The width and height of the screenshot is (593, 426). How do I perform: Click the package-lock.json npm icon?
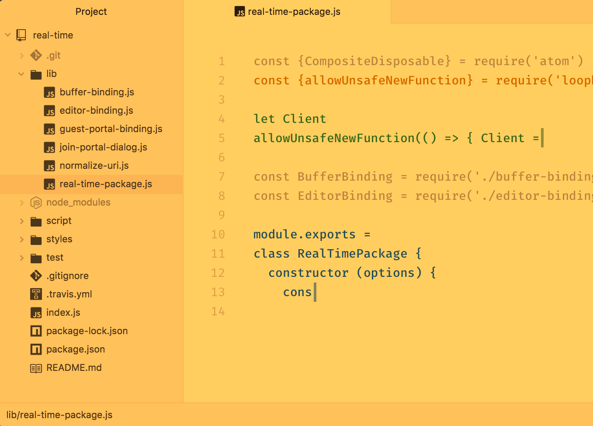36,331
